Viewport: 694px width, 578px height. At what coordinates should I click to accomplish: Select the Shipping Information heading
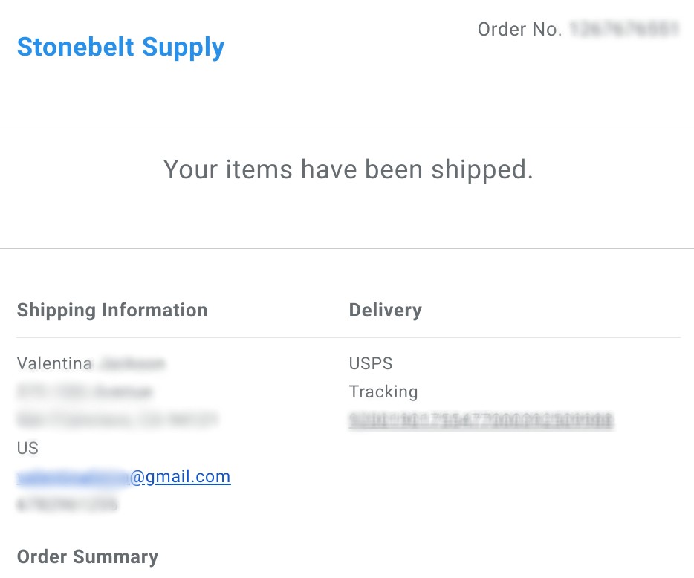(112, 311)
